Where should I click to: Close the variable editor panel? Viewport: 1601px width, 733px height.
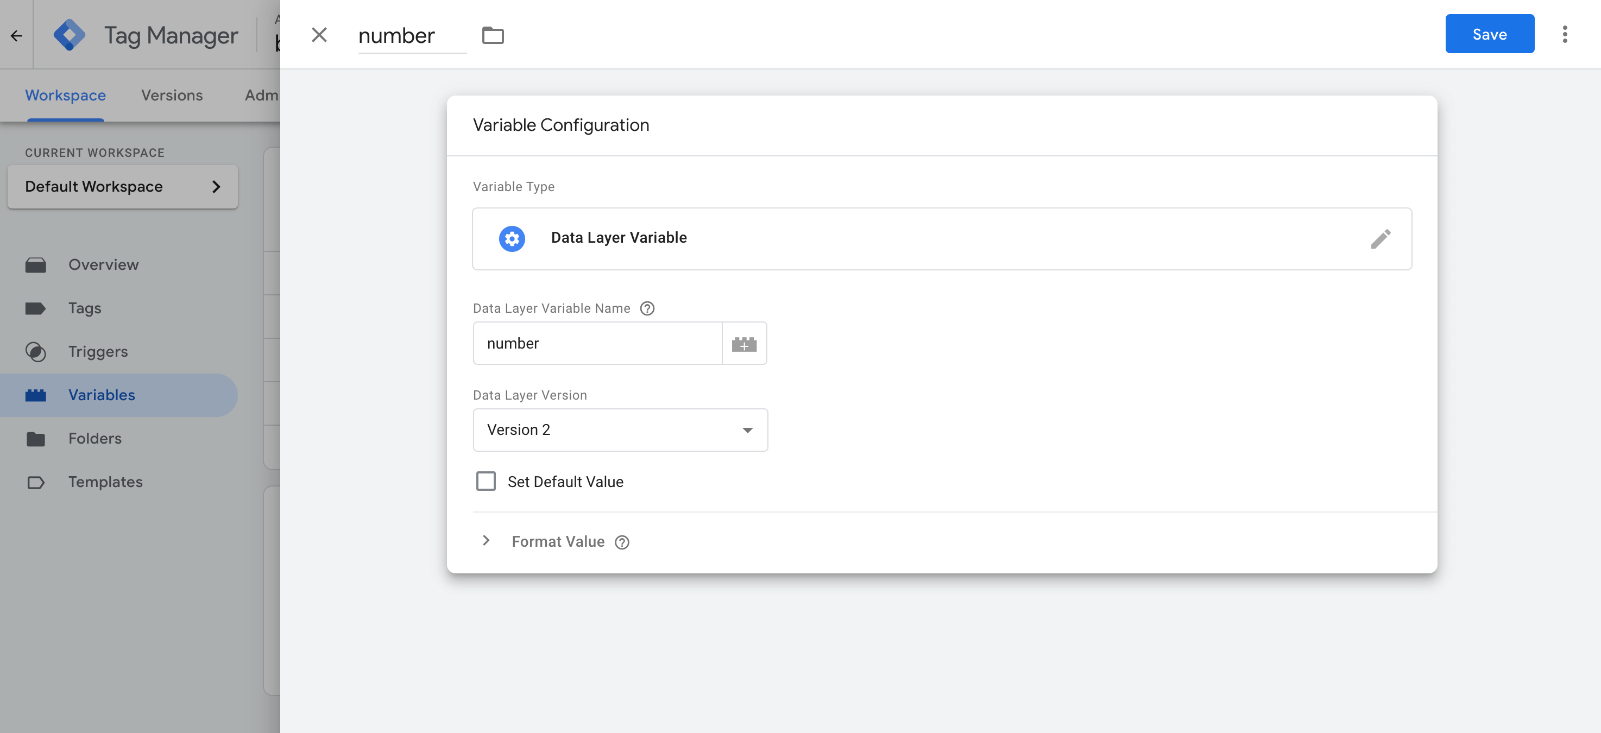tap(319, 35)
